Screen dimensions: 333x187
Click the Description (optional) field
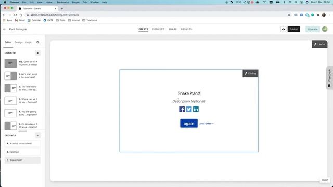point(189,101)
